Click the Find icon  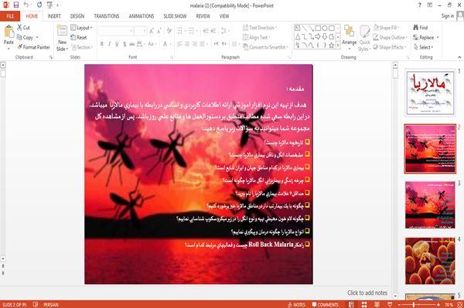click(421, 28)
